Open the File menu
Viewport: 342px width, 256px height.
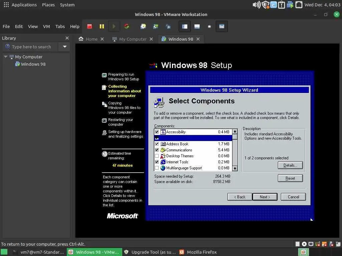point(6,26)
